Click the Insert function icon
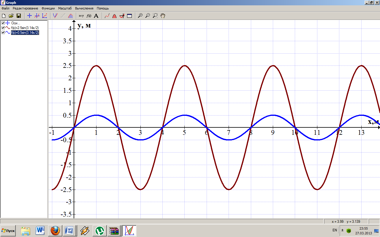 pyautogui.click(x=55, y=16)
